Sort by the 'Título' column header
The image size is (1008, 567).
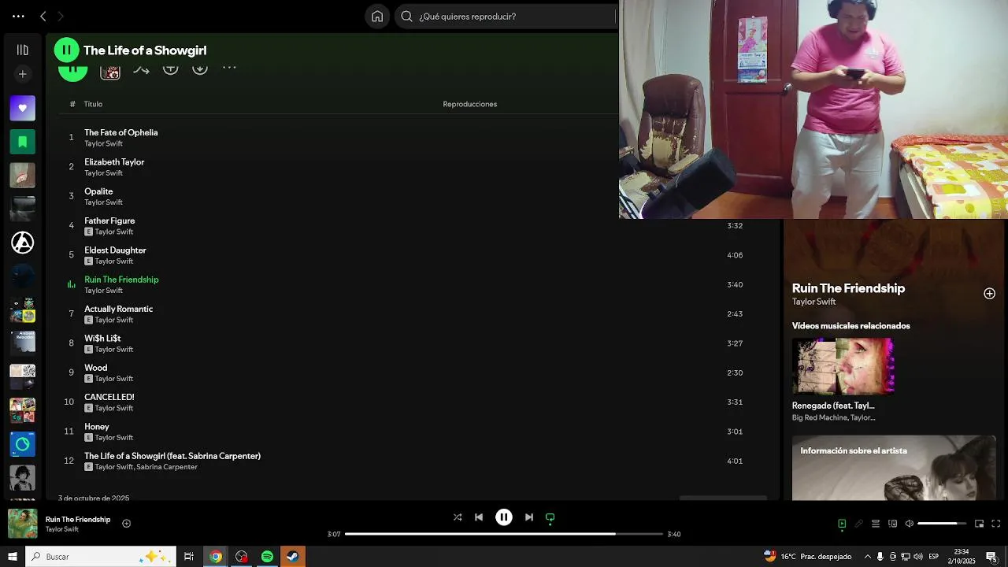[93, 104]
